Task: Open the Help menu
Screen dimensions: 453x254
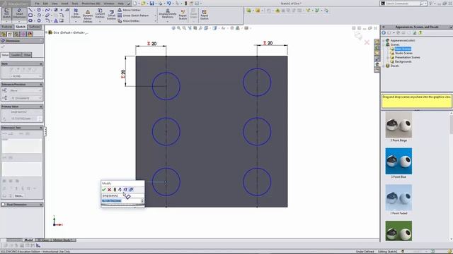Action: pos(121,4)
